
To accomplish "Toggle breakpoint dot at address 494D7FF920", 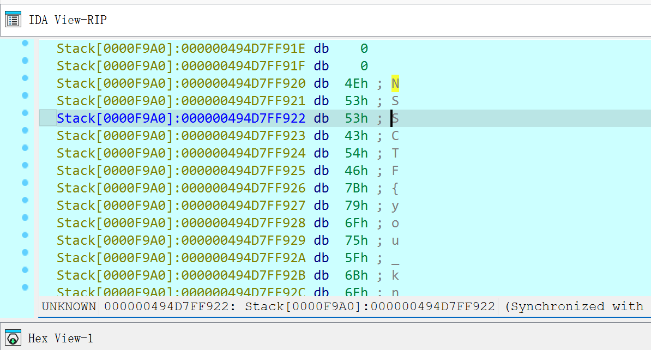I will [25, 78].
